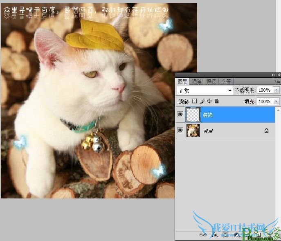Hide the 装饰 layer with its eye icon

pos(180,115)
